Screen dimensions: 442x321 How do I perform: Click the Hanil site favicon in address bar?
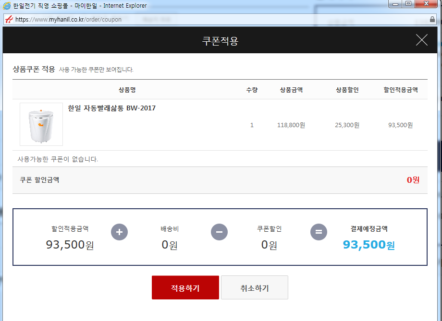(9, 19)
